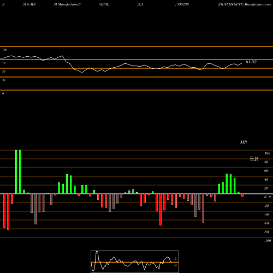Click the 'SI(TM)' header text
This screenshot has height=273, width=273.
point(104,4)
